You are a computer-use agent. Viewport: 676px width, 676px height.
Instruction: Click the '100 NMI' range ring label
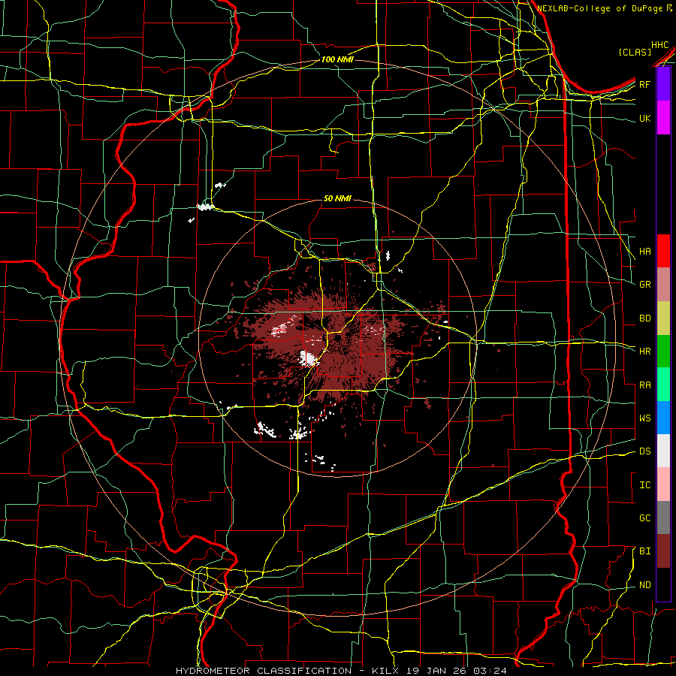(337, 59)
